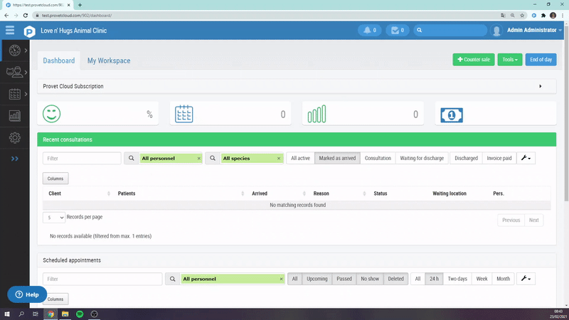Expand the Provet Cloud Subscription panel
Viewport: 569px width, 320px height.
(x=541, y=86)
